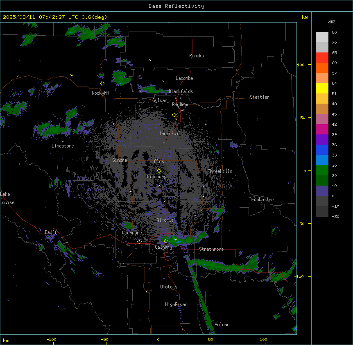353x345 pixels.
Task: Click the Sylvan label
Action: 160,100
